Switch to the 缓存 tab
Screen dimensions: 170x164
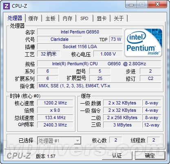tap(33, 18)
